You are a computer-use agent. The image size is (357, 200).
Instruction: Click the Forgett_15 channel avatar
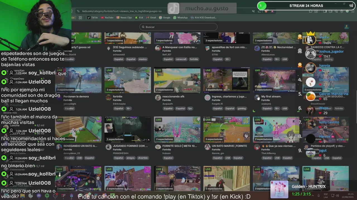pos(207,97)
